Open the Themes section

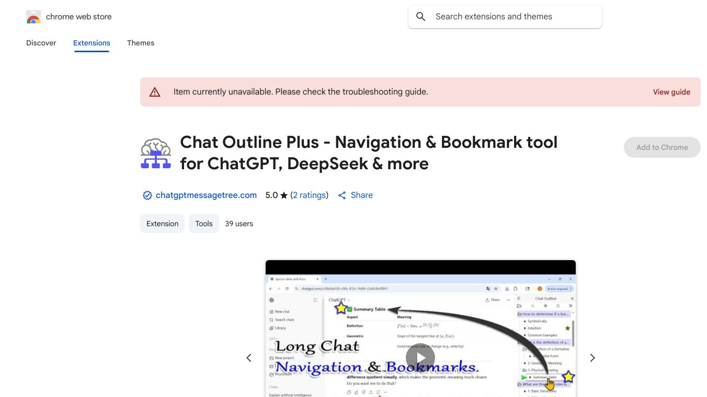point(141,43)
